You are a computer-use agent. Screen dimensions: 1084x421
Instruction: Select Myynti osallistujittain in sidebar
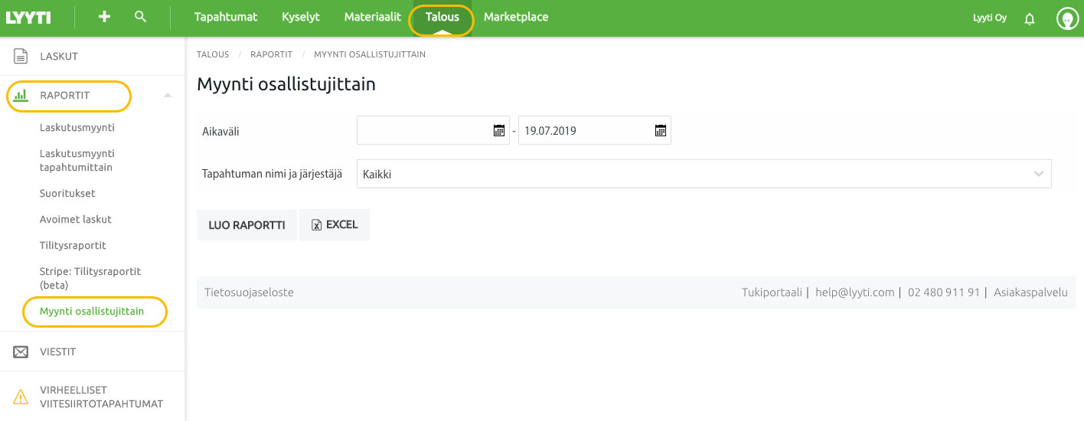tap(92, 312)
